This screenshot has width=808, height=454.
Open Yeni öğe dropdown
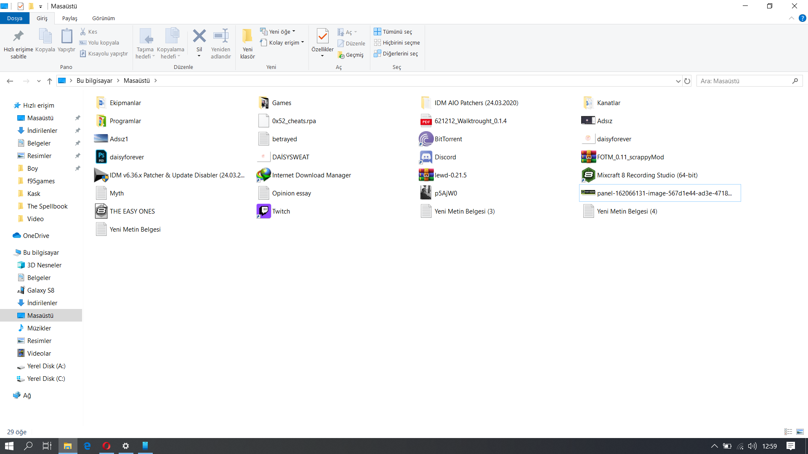pos(278,32)
